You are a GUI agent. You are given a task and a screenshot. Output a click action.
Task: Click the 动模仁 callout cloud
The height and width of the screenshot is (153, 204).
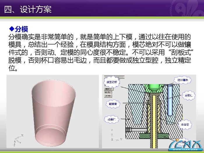pyautogui.click(x=112, y=119)
